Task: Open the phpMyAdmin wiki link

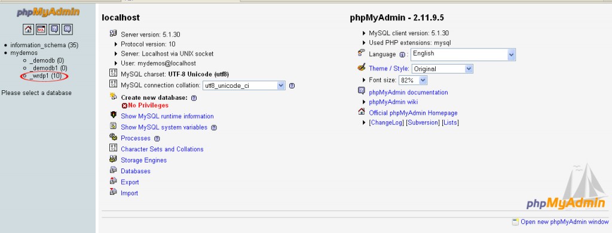Action: [x=393, y=102]
